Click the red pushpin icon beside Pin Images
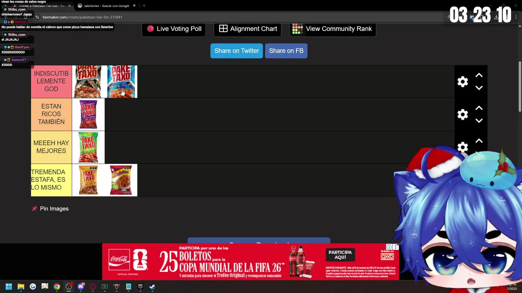Viewport: 522px width, 293px height. [x=34, y=209]
